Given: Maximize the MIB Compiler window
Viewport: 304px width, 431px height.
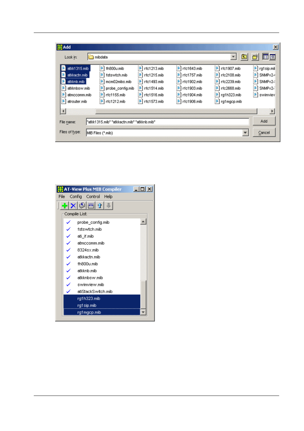Looking at the screenshot, I should [142, 189].
